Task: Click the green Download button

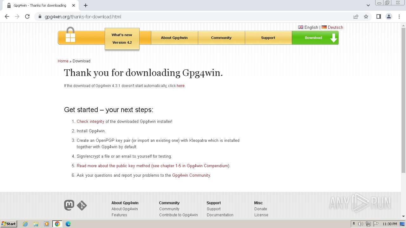Action: (x=315, y=38)
